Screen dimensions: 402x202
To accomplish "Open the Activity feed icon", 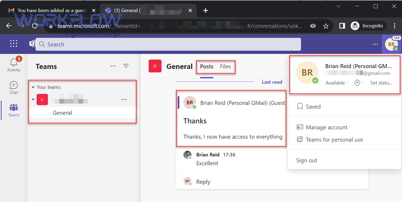I will coord(14,65).
